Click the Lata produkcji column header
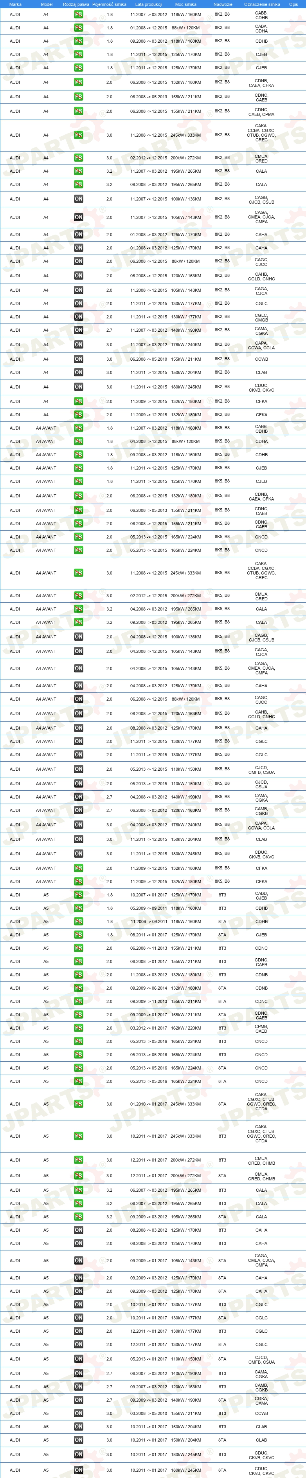306x1478 pixels. 148,4
